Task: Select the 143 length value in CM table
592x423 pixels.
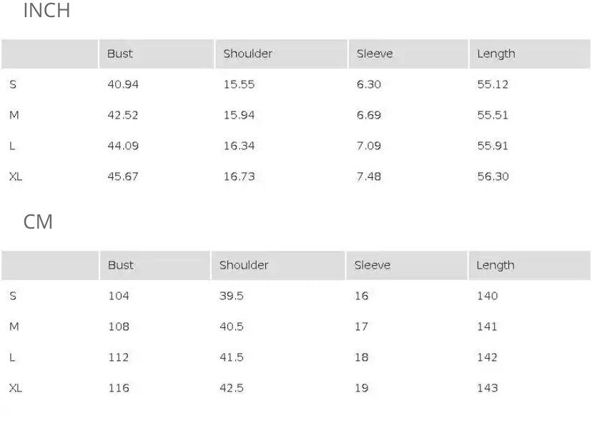Action: click(x=488, y=388)
